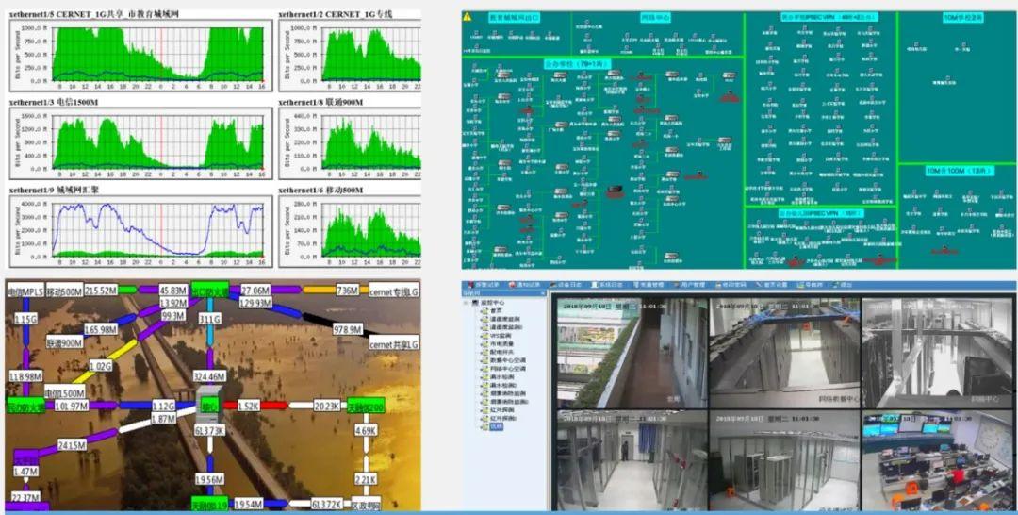The image size is (1018, 515).
Task: Click the yellow warning triangle icon
Action: pos(468,16)
